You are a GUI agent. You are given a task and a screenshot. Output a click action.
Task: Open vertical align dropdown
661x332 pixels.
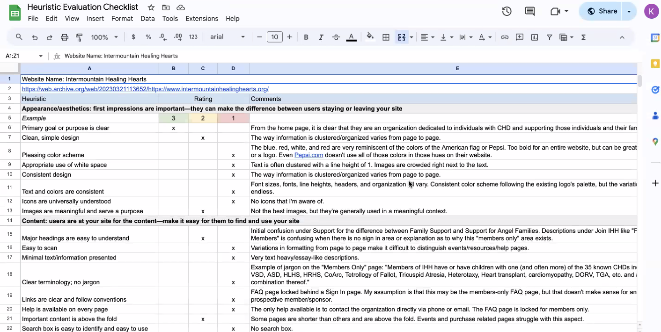coord(446,37)
